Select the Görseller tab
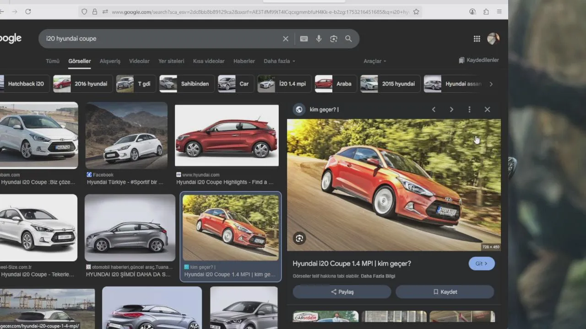This screenshot has width=586, height=329. click(80, 61)
